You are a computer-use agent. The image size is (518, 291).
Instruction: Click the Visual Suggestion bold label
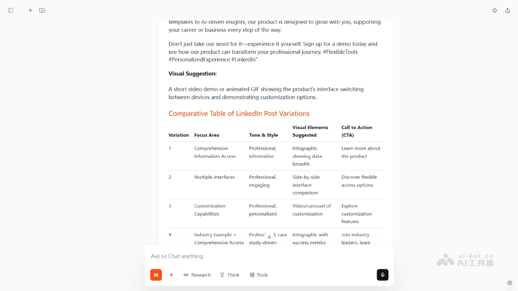point(193,74)
